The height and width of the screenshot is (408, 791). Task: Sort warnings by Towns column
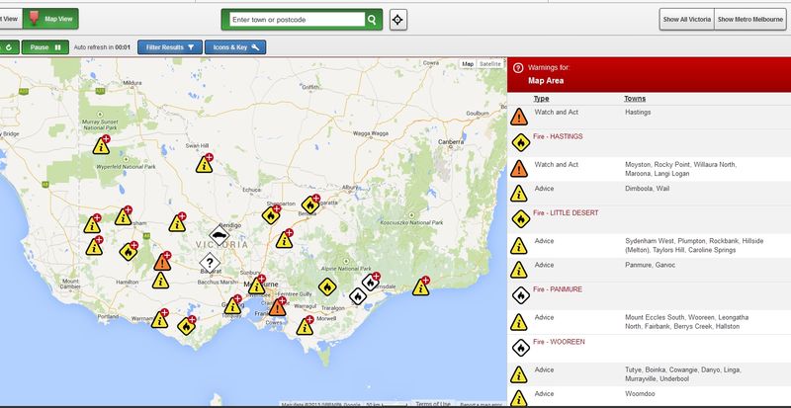635,99
